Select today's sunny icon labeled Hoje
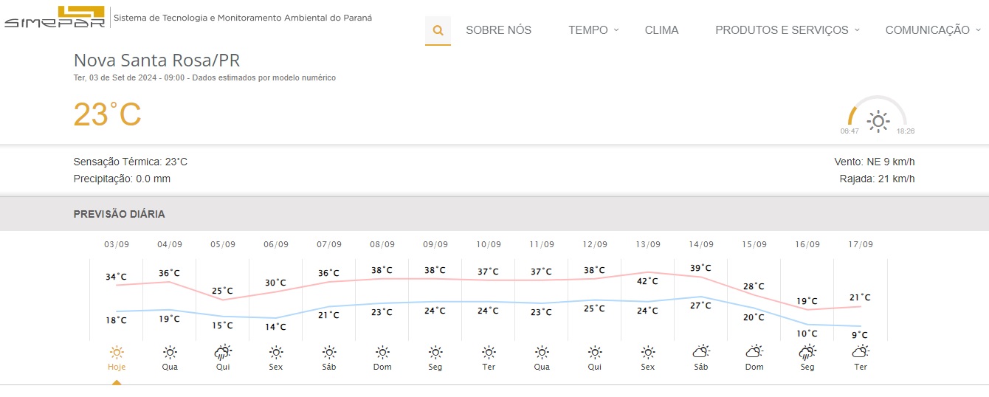This screenshot has height=397, width=989. pos(116,353)
